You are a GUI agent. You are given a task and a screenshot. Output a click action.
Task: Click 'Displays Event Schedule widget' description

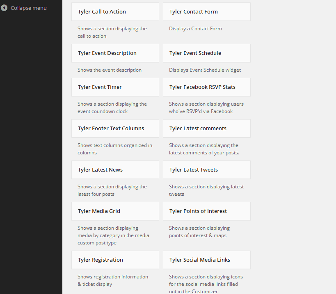(205, 70)
